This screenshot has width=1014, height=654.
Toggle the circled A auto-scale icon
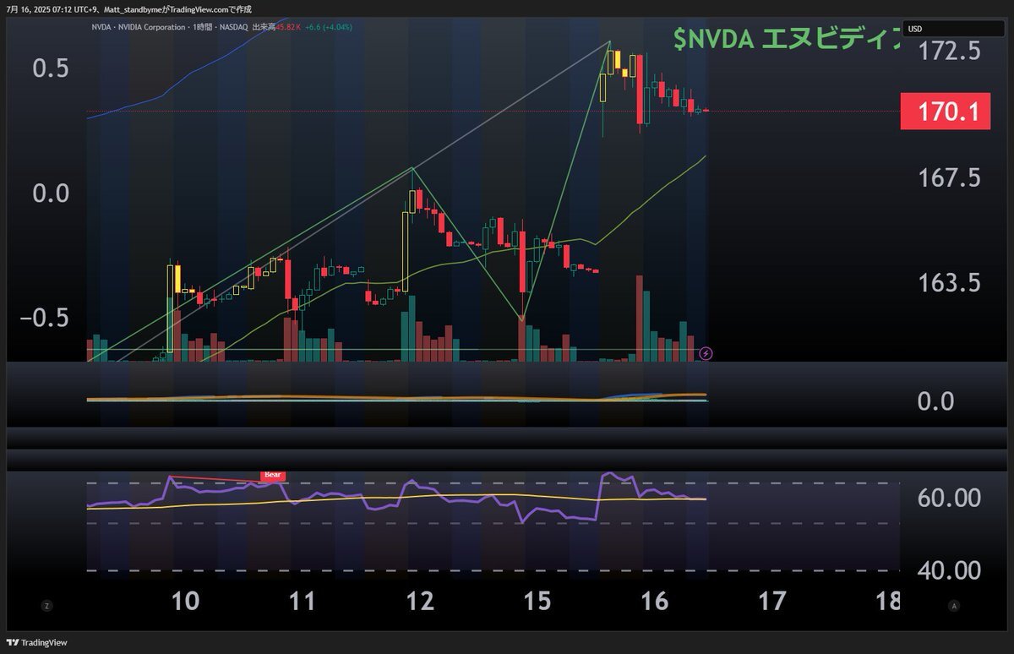click(x=954, y=605)
